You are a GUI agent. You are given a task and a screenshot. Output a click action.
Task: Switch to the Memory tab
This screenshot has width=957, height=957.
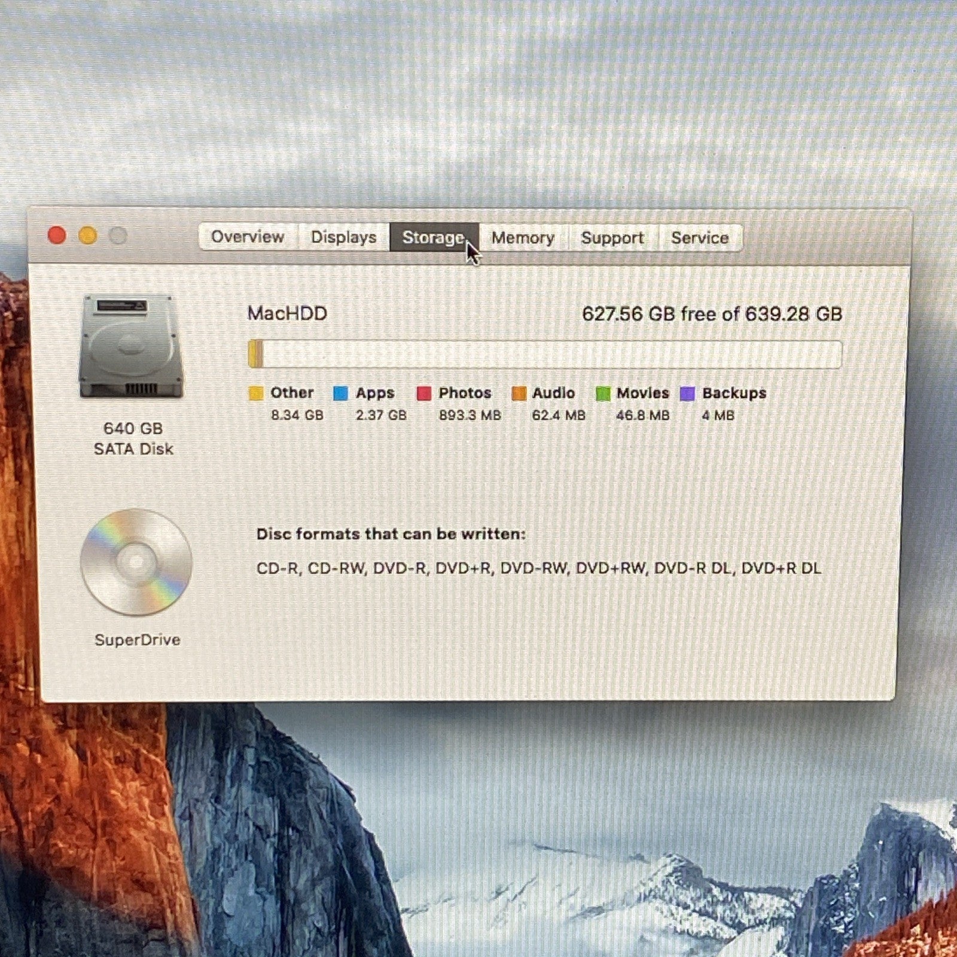click(523, 238)
